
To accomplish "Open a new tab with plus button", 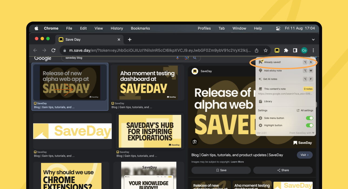I will click(130, 40).
